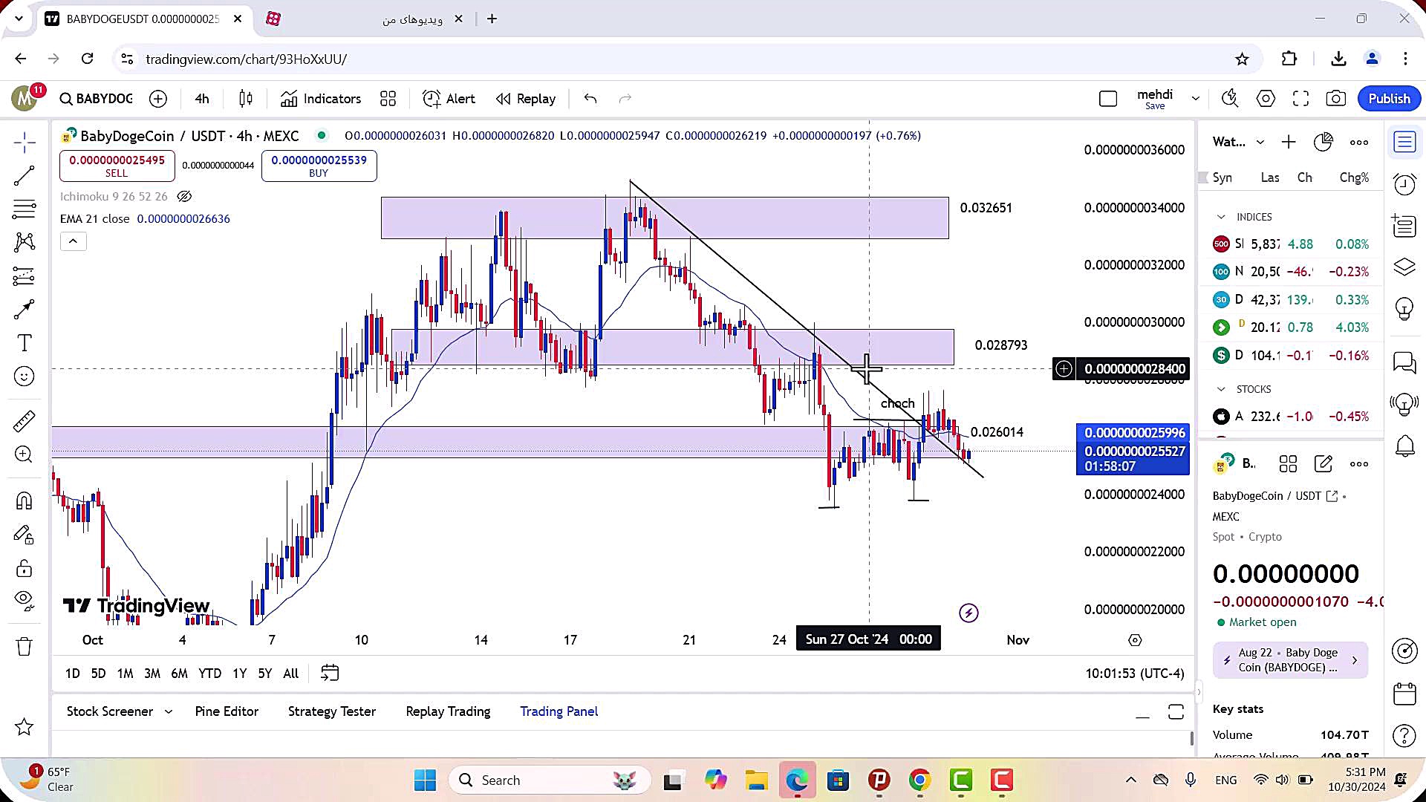Open the Indicators dialog
This screenshot has height=802, width=1426.
(321, 99)
